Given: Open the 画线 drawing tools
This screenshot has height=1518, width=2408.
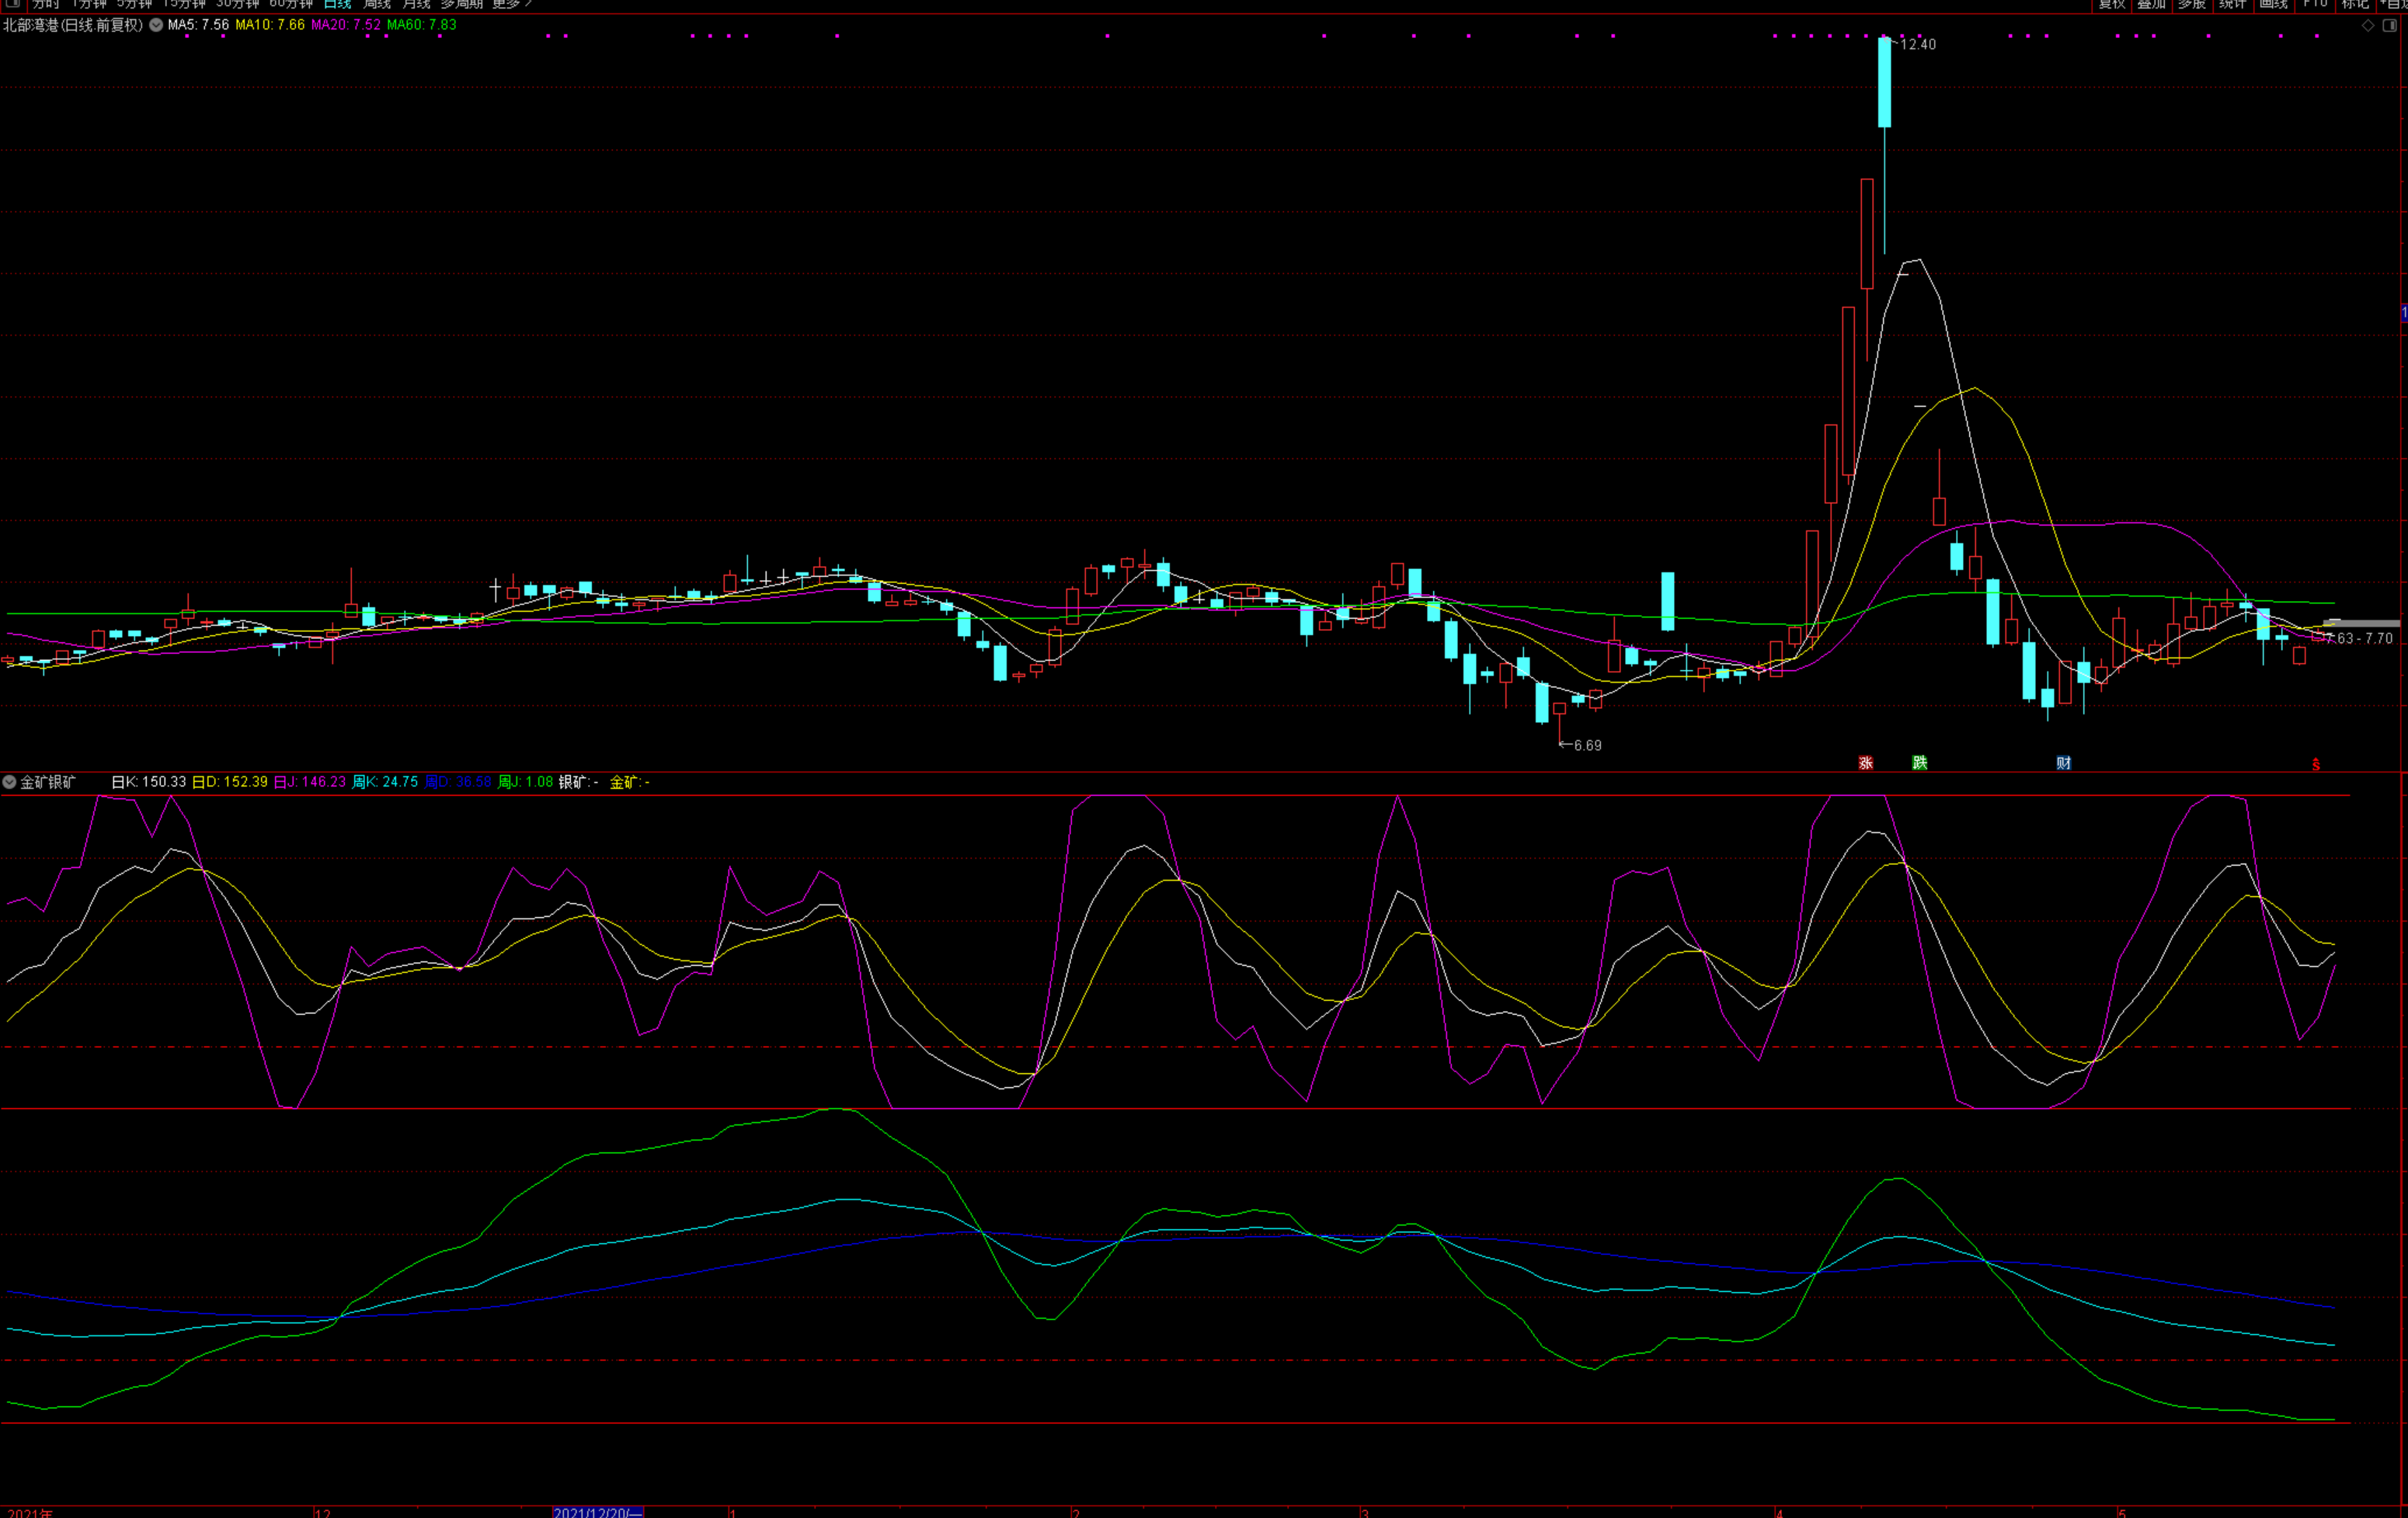Looking at the screenshot, I should pyautogui.click(x=2274, y=4).
